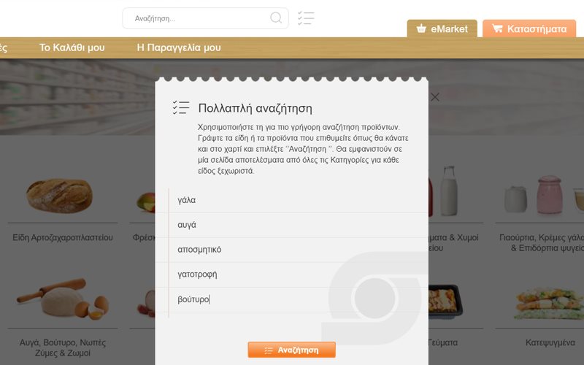Open the multiple search checklist icon beside the search bar
The width and height of the screenshot is (584, 365).
pyautogui.click(x=306, y=18)
